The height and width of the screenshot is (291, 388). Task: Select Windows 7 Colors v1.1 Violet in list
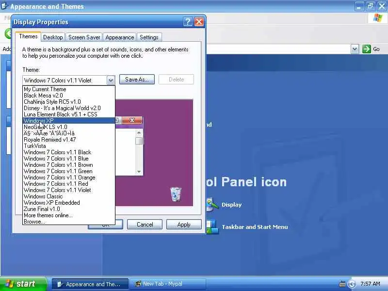point(69,190)
